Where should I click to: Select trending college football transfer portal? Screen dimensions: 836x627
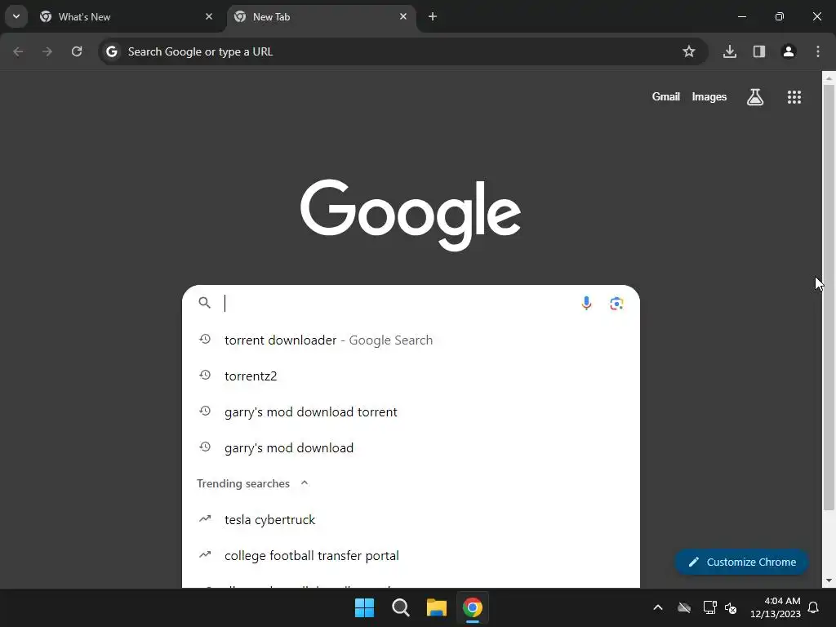411,555
